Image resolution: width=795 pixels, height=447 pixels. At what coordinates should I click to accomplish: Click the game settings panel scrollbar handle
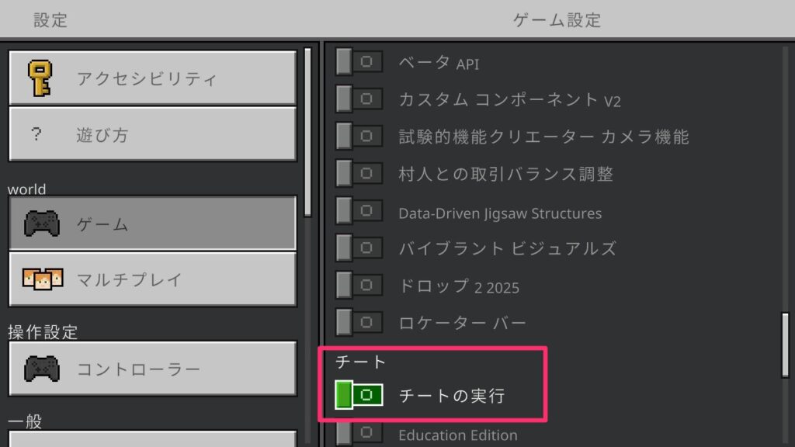786,345
